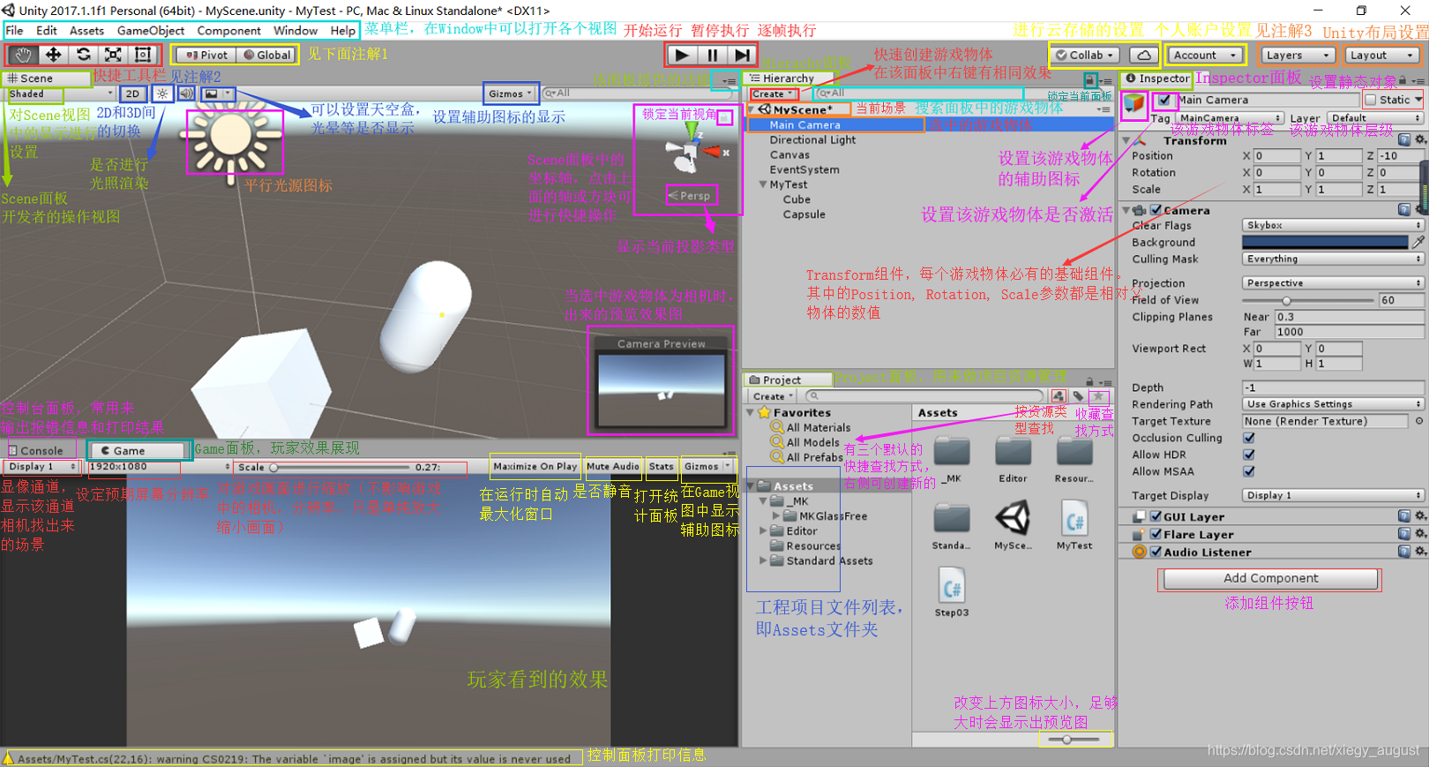Click Add Component button
The image size is (1429, 767).
(x=1270, y=578)
